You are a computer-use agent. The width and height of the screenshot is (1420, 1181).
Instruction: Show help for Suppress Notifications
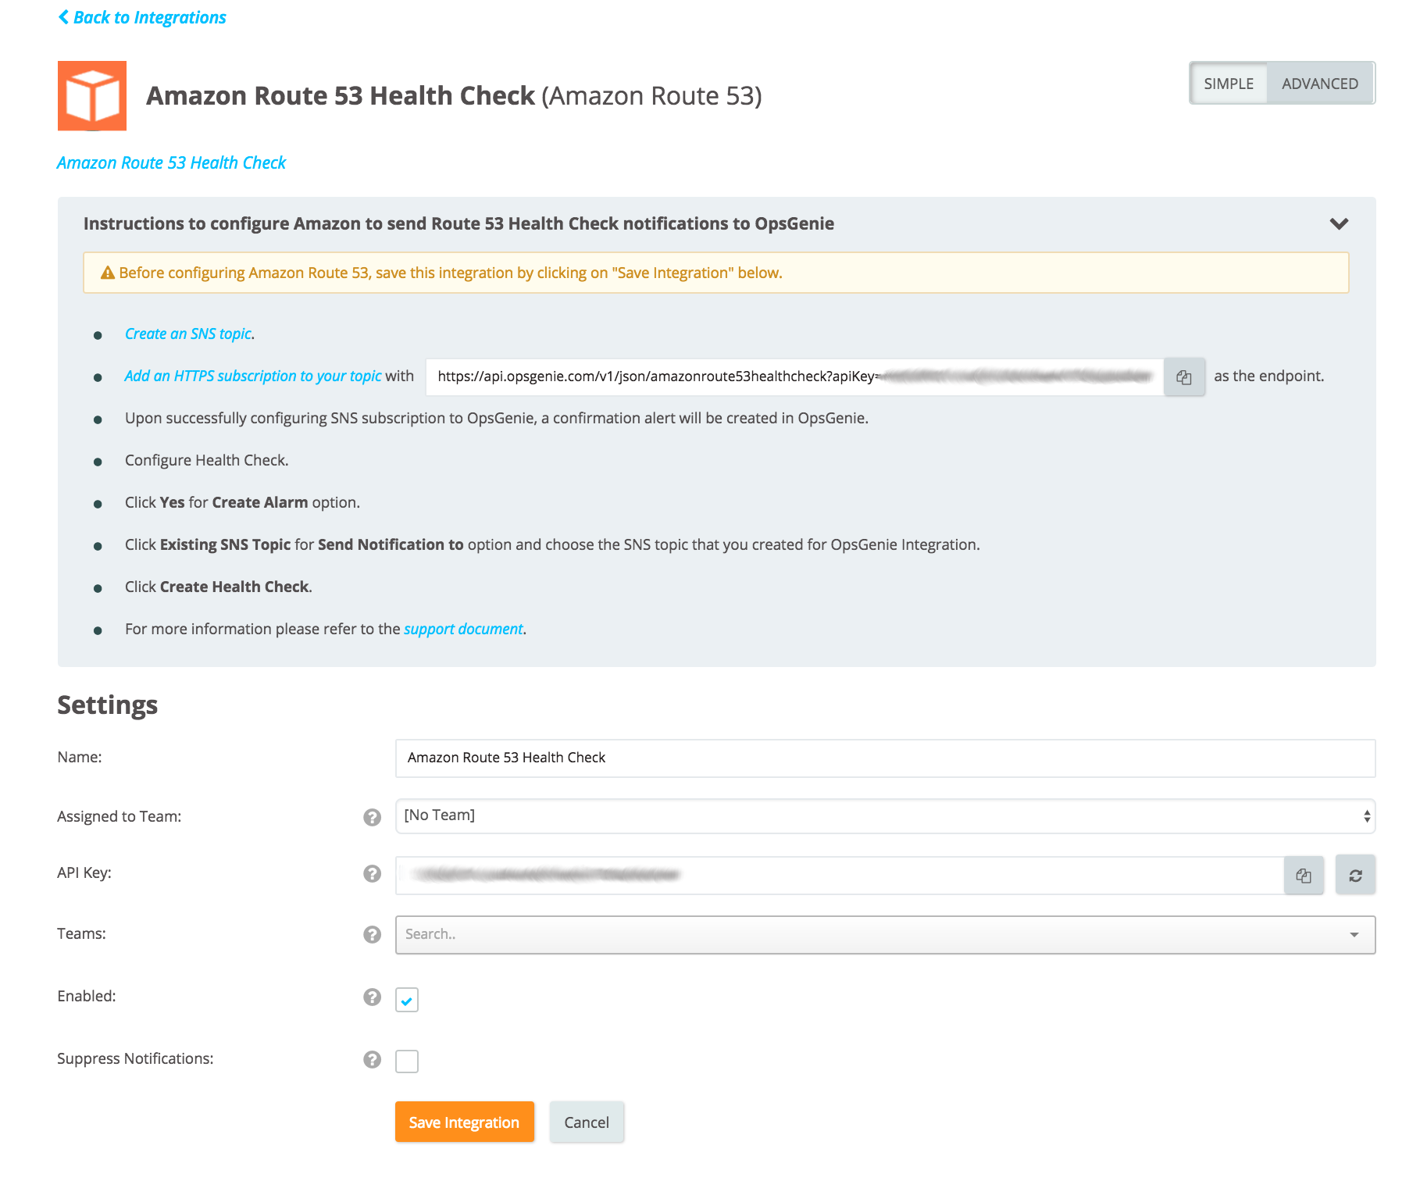pos(373,1059)
